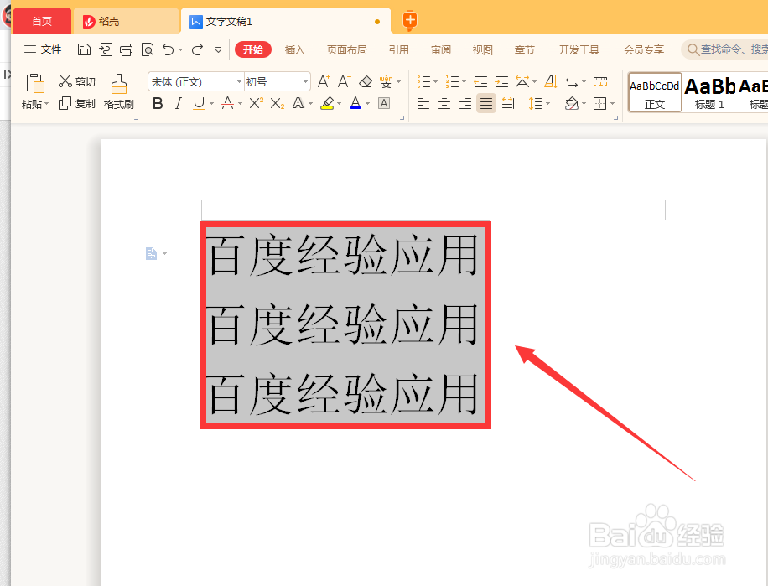Open line spacing options
768x586 pixels.
click(536, 103)
